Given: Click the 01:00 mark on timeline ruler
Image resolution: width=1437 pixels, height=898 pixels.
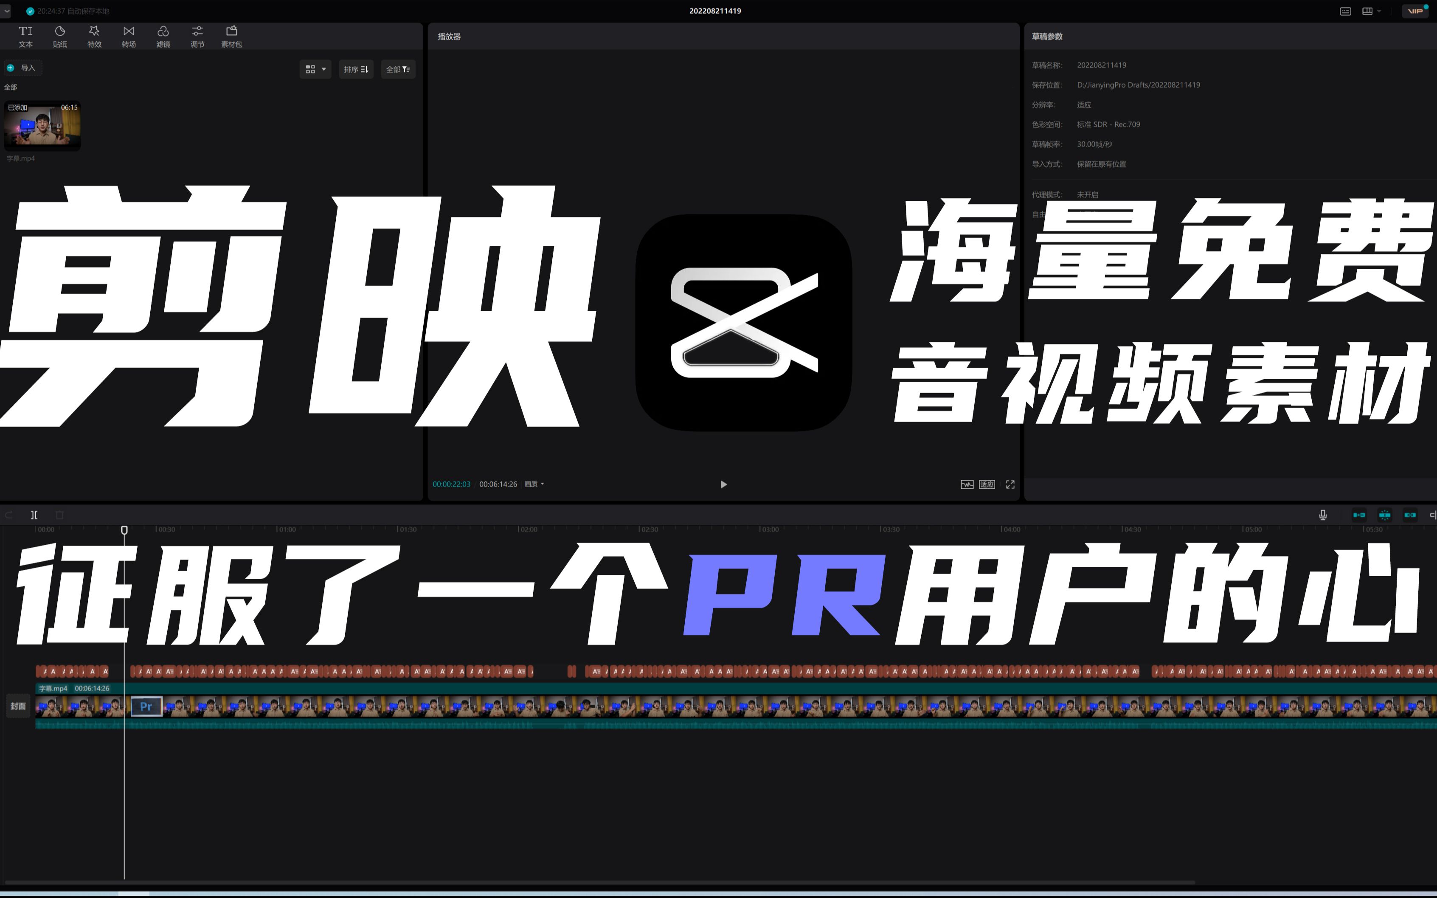Looking at the screenshot, I should [287, 529].
